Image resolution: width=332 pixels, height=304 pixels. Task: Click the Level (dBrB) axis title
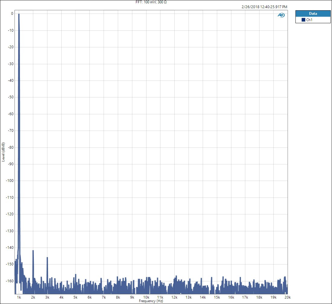3,152
